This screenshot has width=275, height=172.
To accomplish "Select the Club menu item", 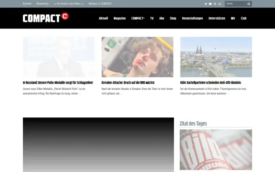I will point(244,18).
